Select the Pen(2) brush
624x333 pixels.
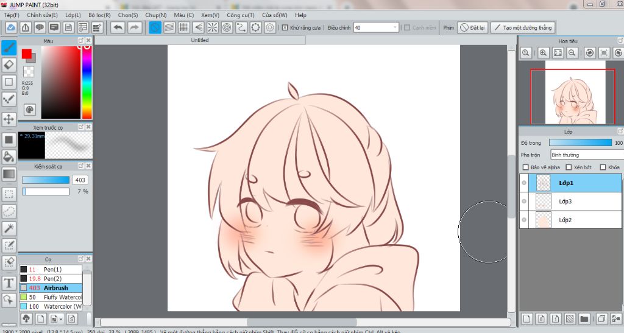[51, 279]
